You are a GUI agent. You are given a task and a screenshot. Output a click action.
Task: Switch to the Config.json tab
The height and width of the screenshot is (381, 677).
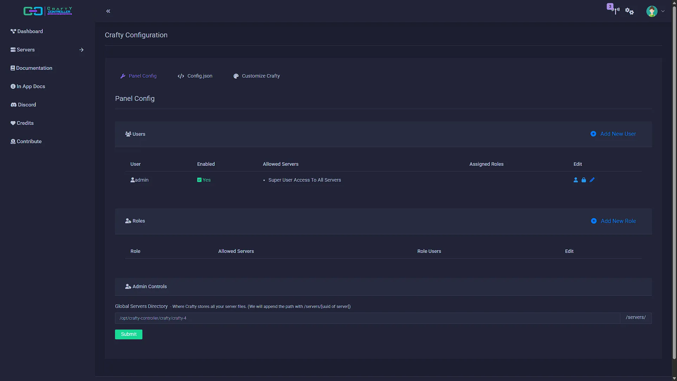click(195, 76)
